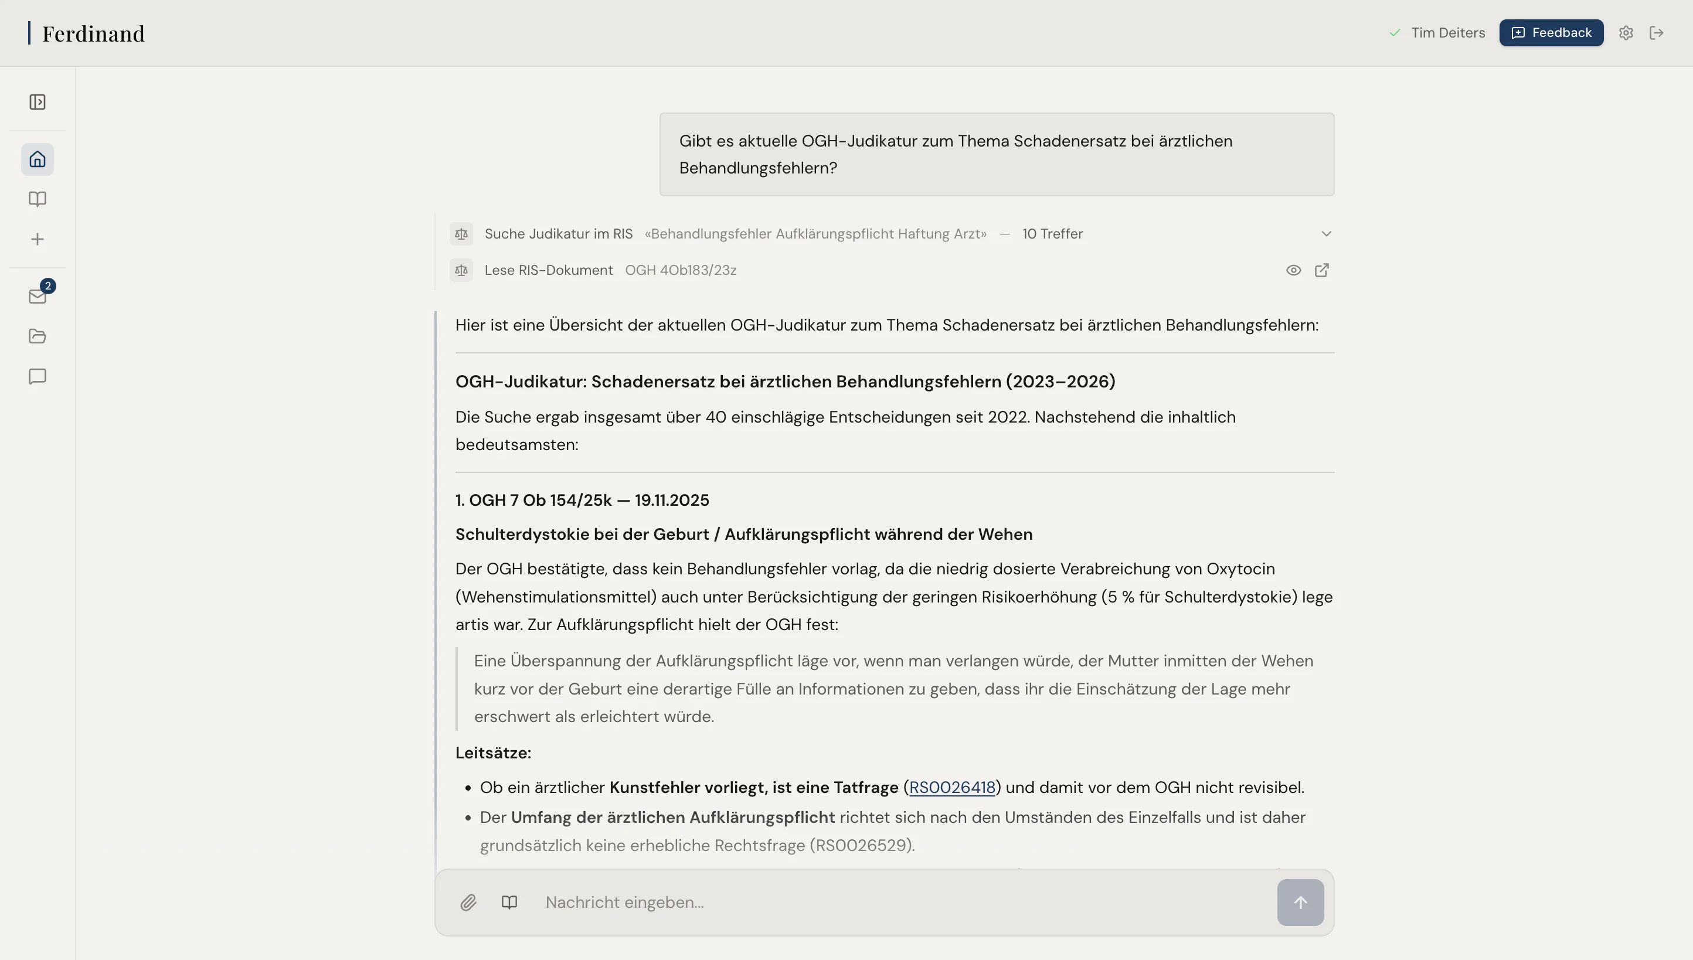Screen dimensions: 1693x960
Task: Open the RS0026418 link
Action: [951, 787]
